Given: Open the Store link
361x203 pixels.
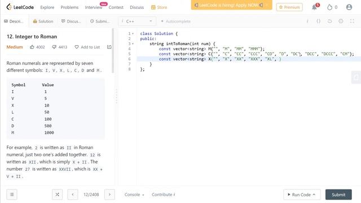Looking at the screenshot, I should pos(159,7).
